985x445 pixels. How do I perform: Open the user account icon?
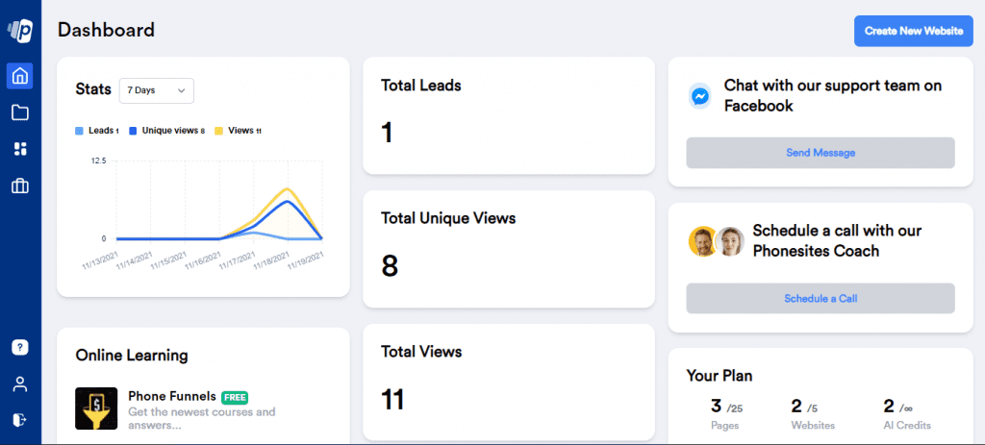(20, 384)
